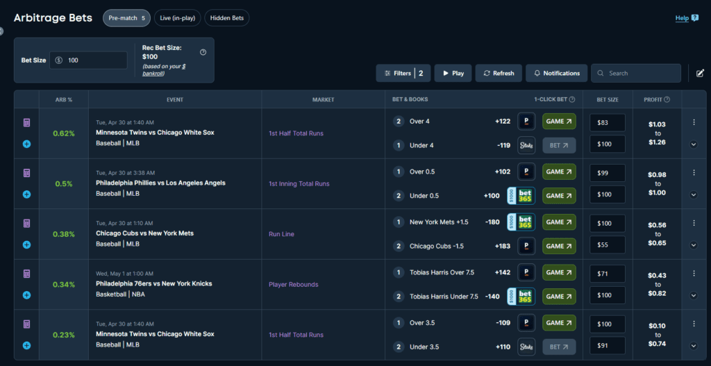Viewport: 711px width, 366px height.
Task: Click the Search input field
Action: [x=636, y=73]
